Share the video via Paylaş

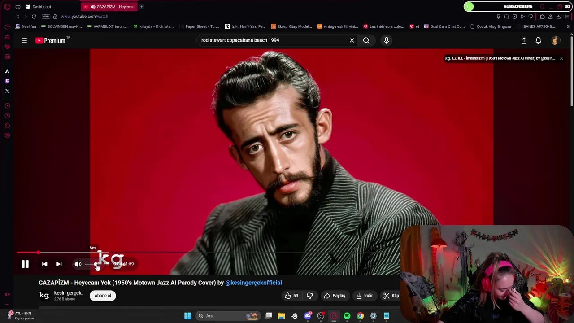coord(335,296)
